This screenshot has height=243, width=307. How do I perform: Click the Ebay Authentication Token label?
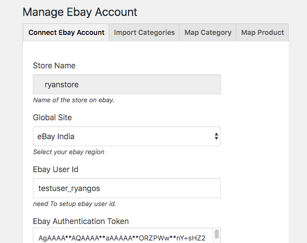click(81, 222)
